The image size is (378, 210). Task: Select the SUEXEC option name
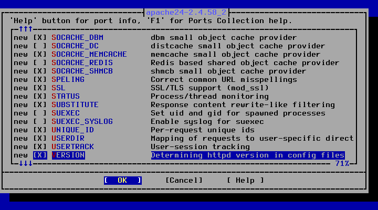tap(66, 113)
